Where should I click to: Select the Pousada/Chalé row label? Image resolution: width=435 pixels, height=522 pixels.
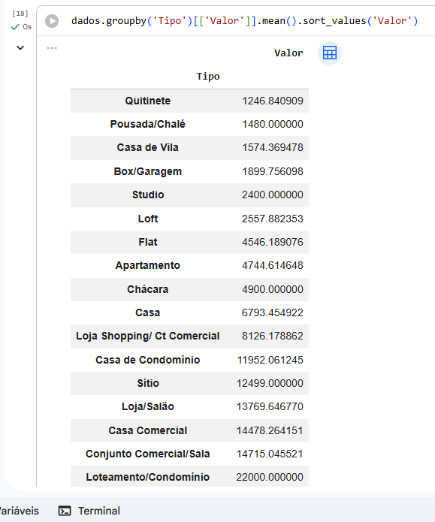click(147, 124)
